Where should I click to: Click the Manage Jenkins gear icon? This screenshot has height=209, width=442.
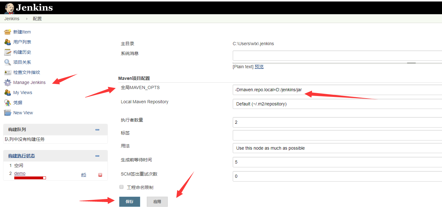coord(8,82)
